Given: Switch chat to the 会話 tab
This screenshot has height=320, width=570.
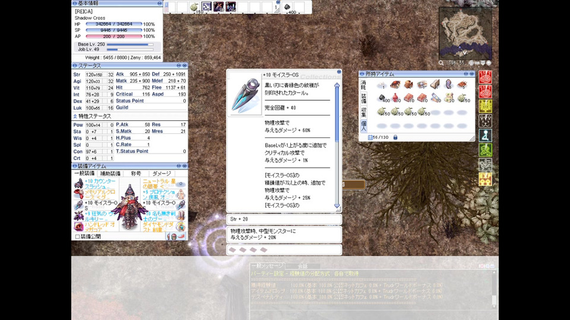Looking at the screenshot, I should (302, 266).
